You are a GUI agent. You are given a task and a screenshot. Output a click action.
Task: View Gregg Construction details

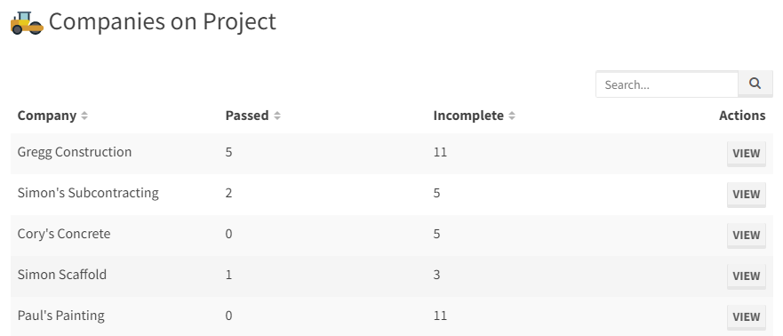(x=746, y=153)
